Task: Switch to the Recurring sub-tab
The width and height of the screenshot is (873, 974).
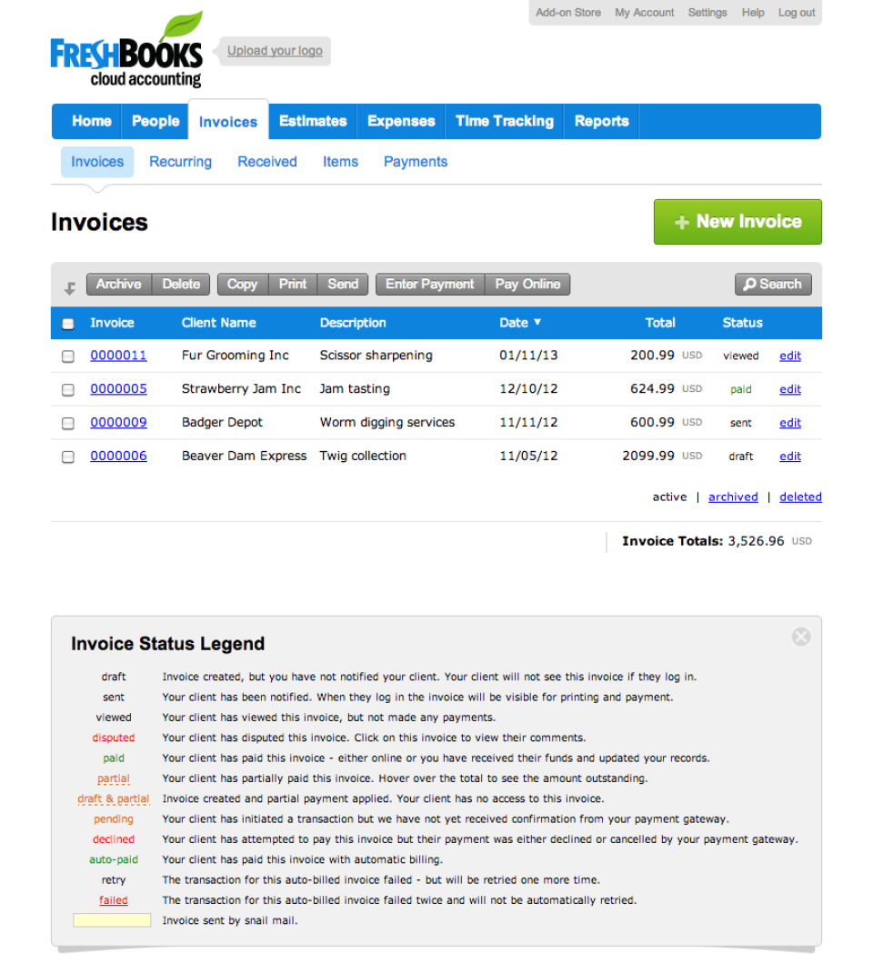Action: (x=180, y=162)
